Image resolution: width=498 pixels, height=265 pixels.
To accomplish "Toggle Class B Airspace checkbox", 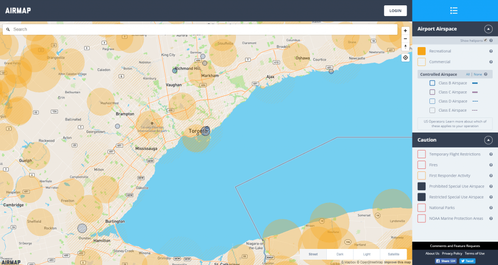I will [432, 83].
